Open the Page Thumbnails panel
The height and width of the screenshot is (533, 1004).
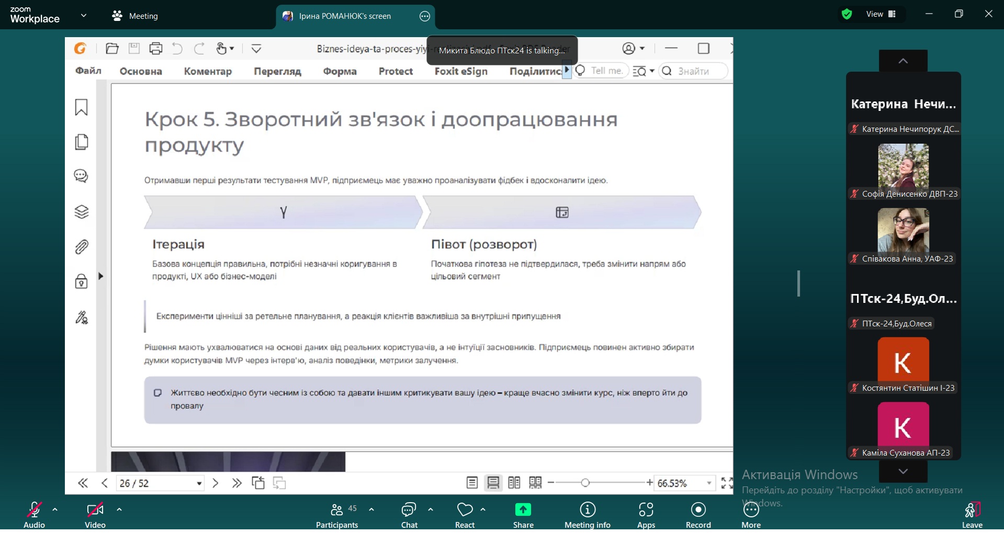click(x=81, y=142)
